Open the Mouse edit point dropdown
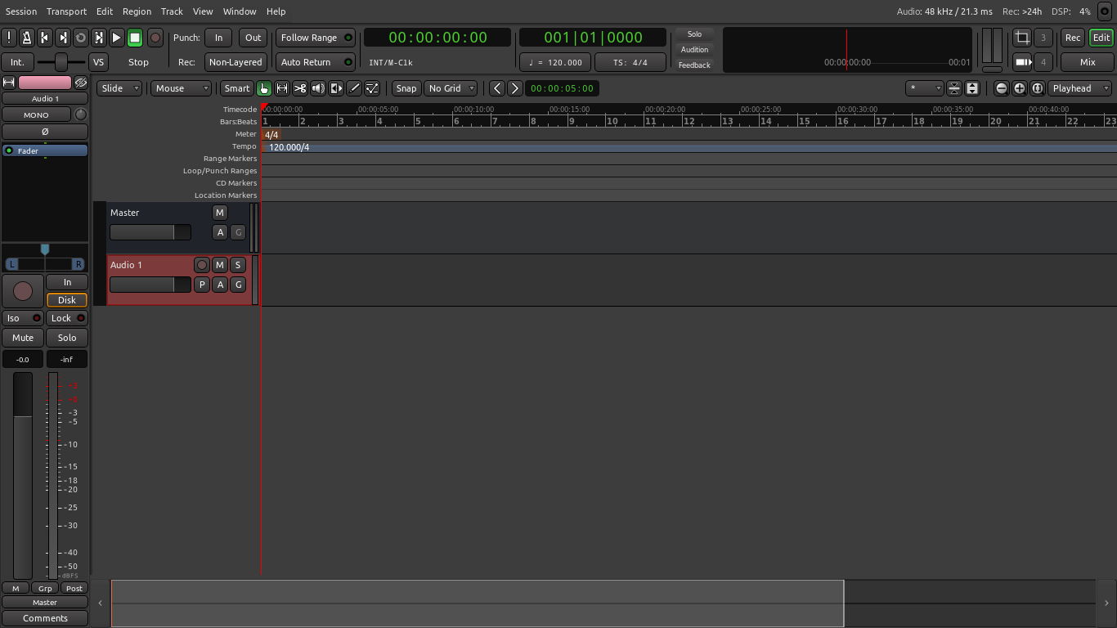This screenshot has width=1117, height=628. click(182, 88)
